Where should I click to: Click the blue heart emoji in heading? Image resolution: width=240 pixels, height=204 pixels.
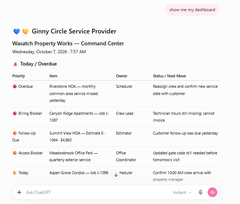tap(17, 32)
